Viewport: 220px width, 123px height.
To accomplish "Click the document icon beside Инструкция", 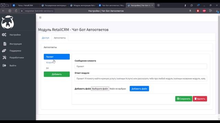I will click(5, 44).
